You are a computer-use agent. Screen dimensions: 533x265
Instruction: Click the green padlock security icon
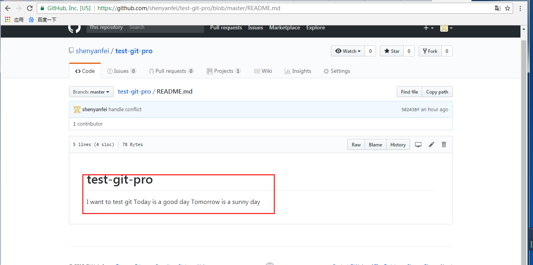click(42, 8)
